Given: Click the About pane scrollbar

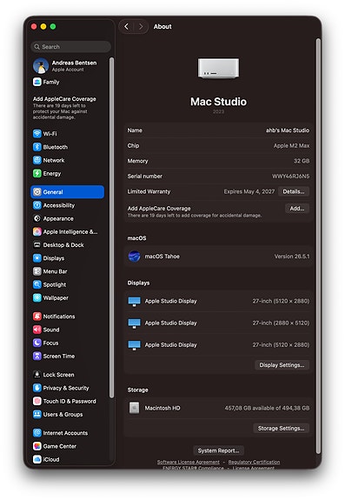Looking at the screenshot, I should [x=318, y=245].
